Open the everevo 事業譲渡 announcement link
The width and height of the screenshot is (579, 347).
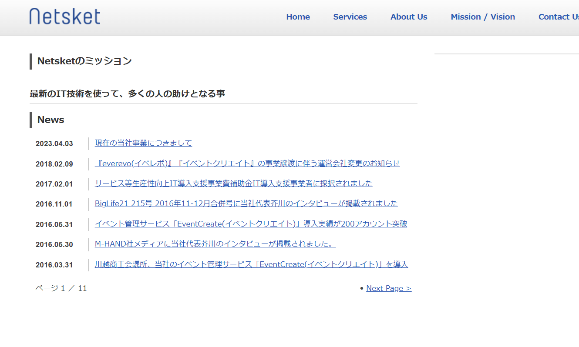pos(247,163)
